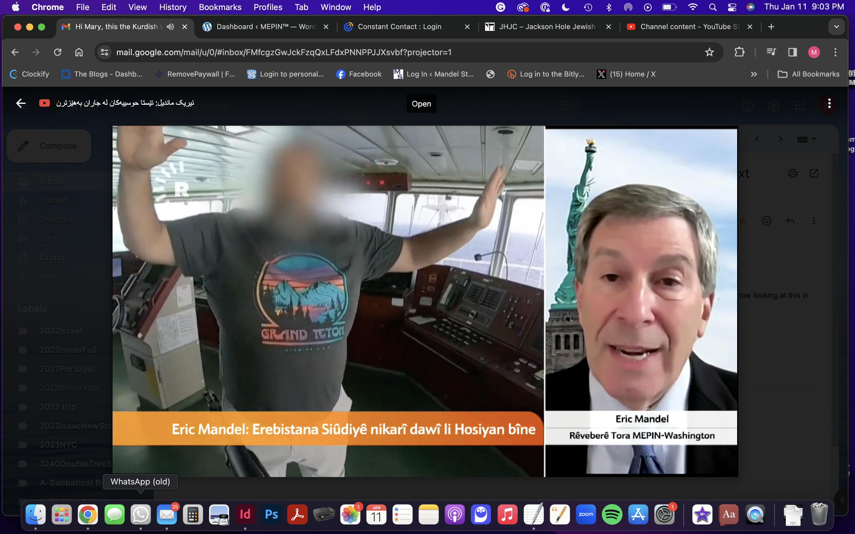The width and height of the screenshot is (855, 534).
Task: Reload the page with the refresh icon
Action: pos(58,52)
